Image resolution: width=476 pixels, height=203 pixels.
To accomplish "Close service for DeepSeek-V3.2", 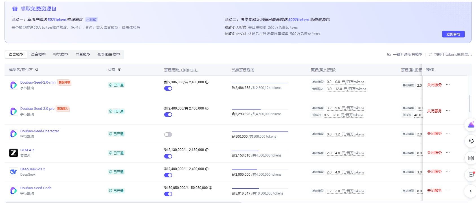I will point(434,171).
